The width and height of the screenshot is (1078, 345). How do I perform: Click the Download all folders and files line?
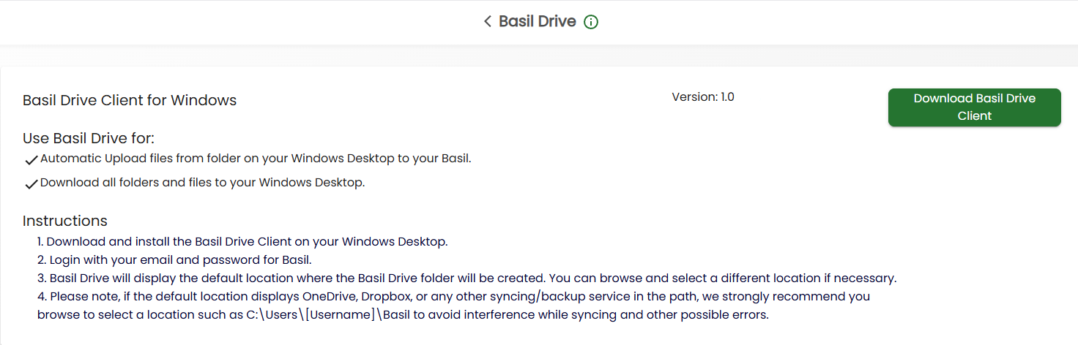[202, 183]
